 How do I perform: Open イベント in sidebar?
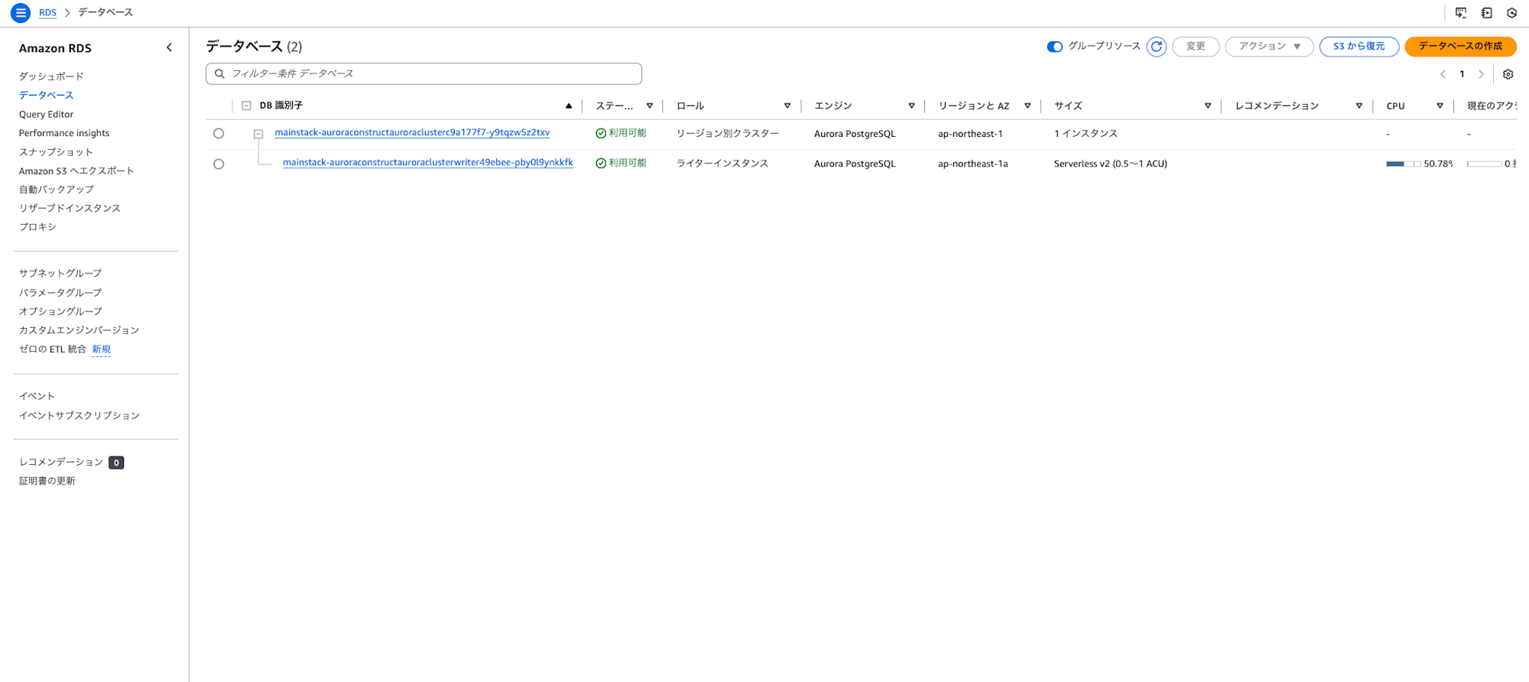[x=37, y=396]
